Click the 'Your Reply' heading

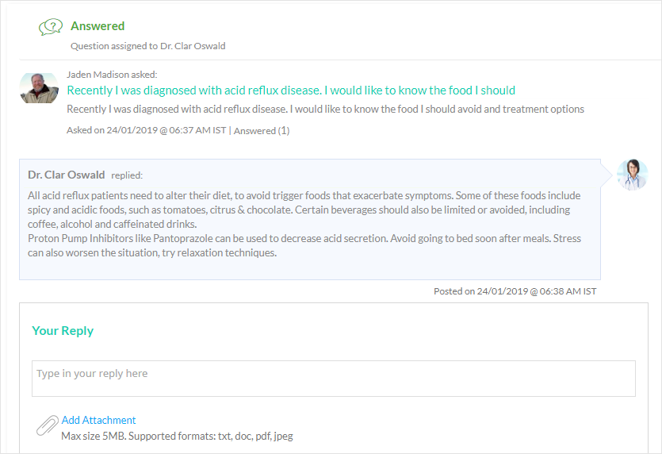(x=63, y=330)
